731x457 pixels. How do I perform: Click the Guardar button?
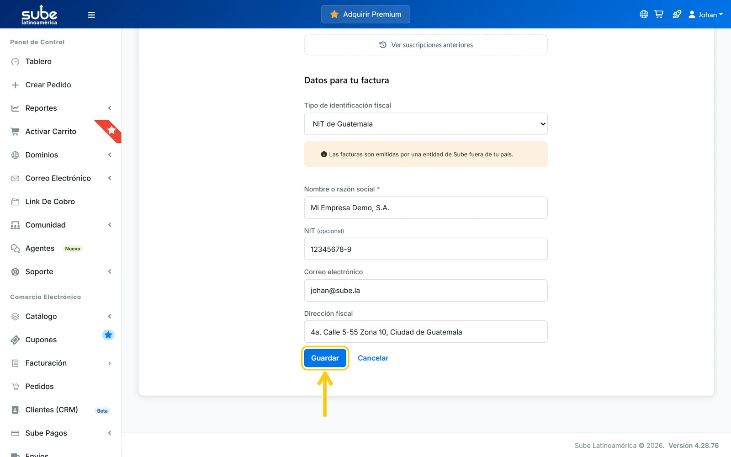(325, 358)
